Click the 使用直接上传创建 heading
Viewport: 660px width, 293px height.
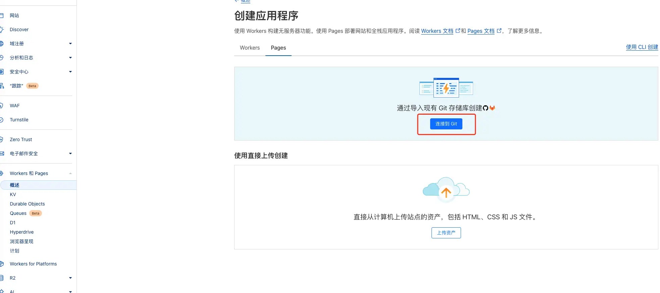pos(261,156)
